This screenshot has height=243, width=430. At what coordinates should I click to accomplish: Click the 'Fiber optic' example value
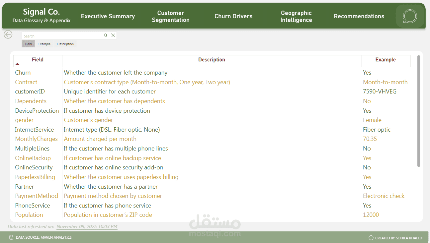[x=377, y=130]
